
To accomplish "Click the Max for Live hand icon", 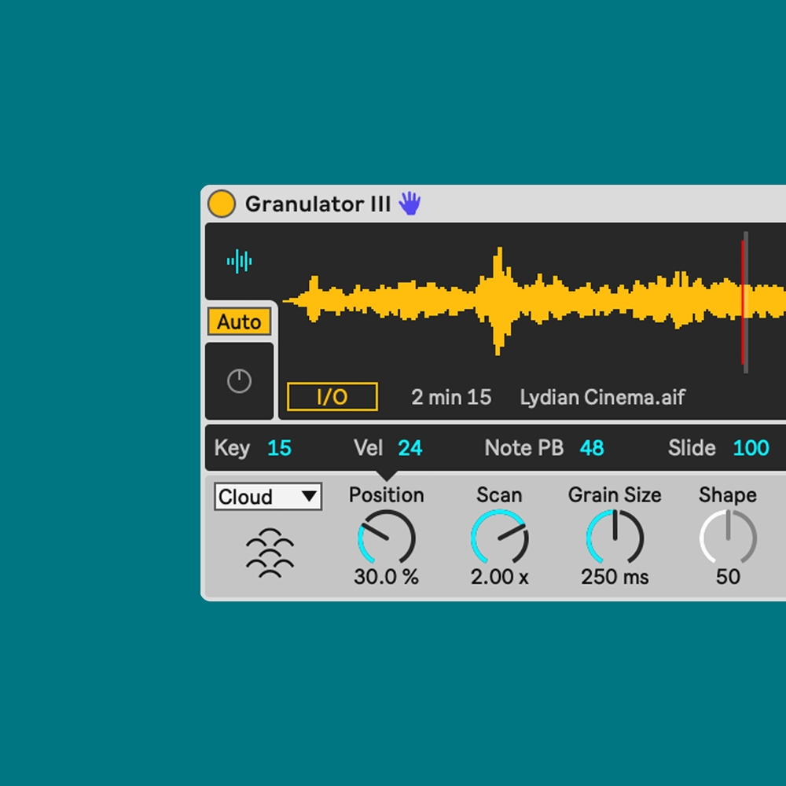I will click(410, 204).
